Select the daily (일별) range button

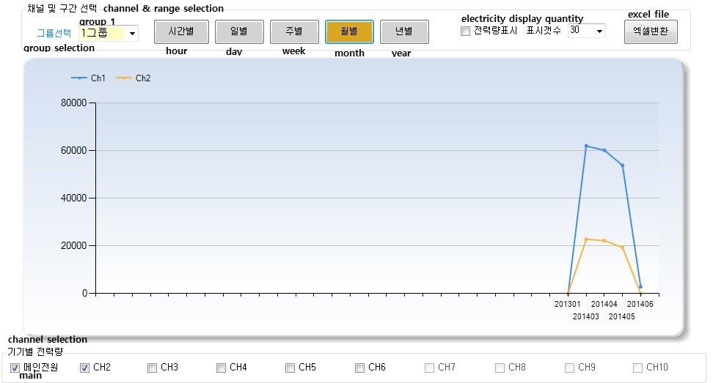[238, 31]
